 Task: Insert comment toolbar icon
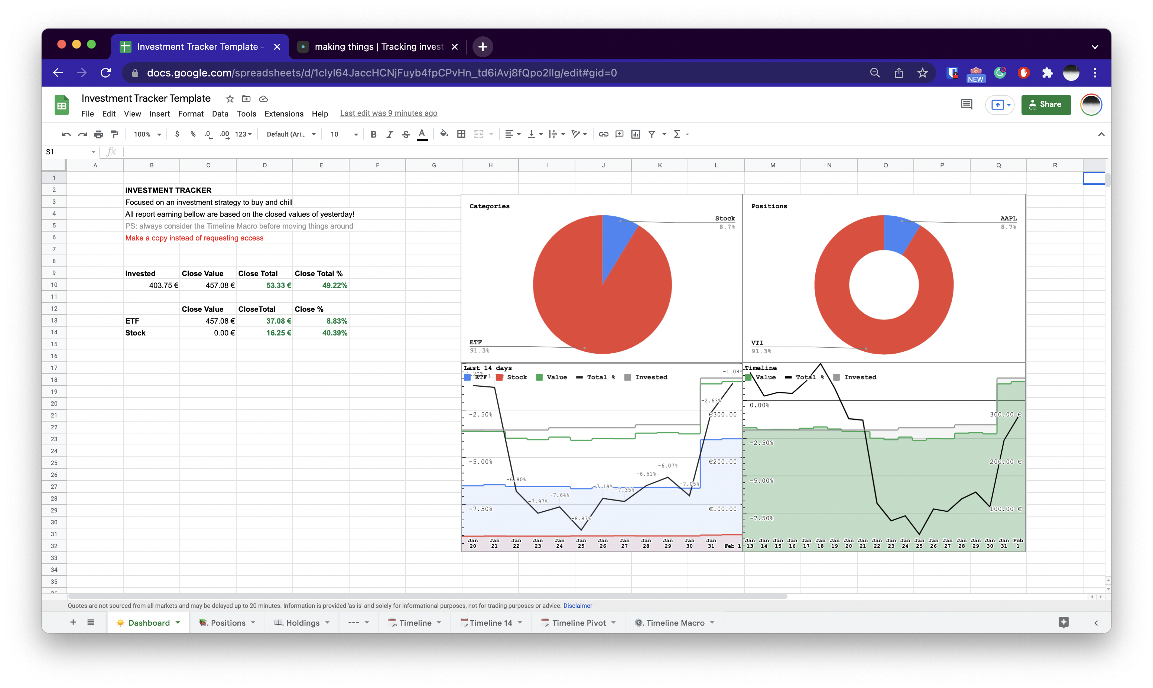click(620, 134)
